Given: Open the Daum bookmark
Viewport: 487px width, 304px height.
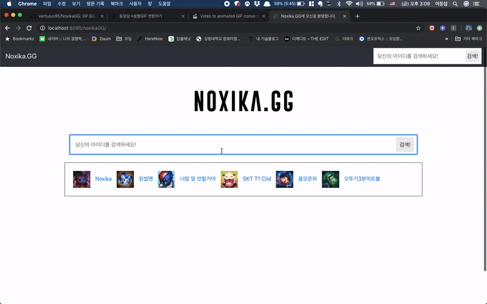Looking at the screenshot, I should click(101, 39).
